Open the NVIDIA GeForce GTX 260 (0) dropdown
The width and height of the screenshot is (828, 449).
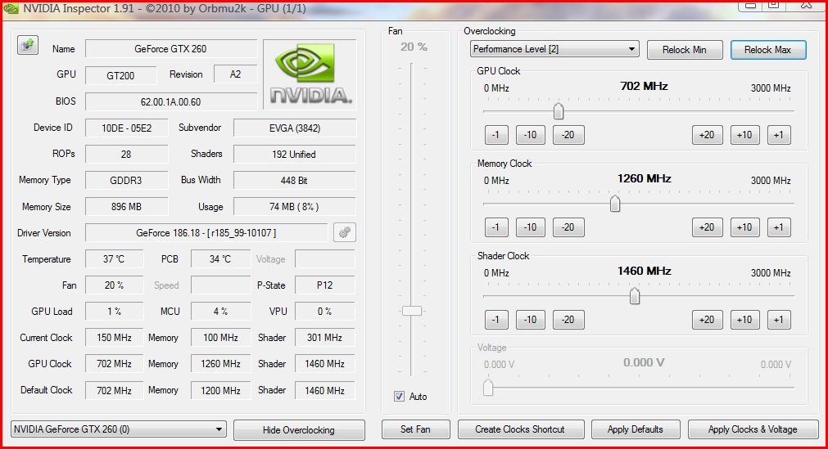tap(118, 429)
